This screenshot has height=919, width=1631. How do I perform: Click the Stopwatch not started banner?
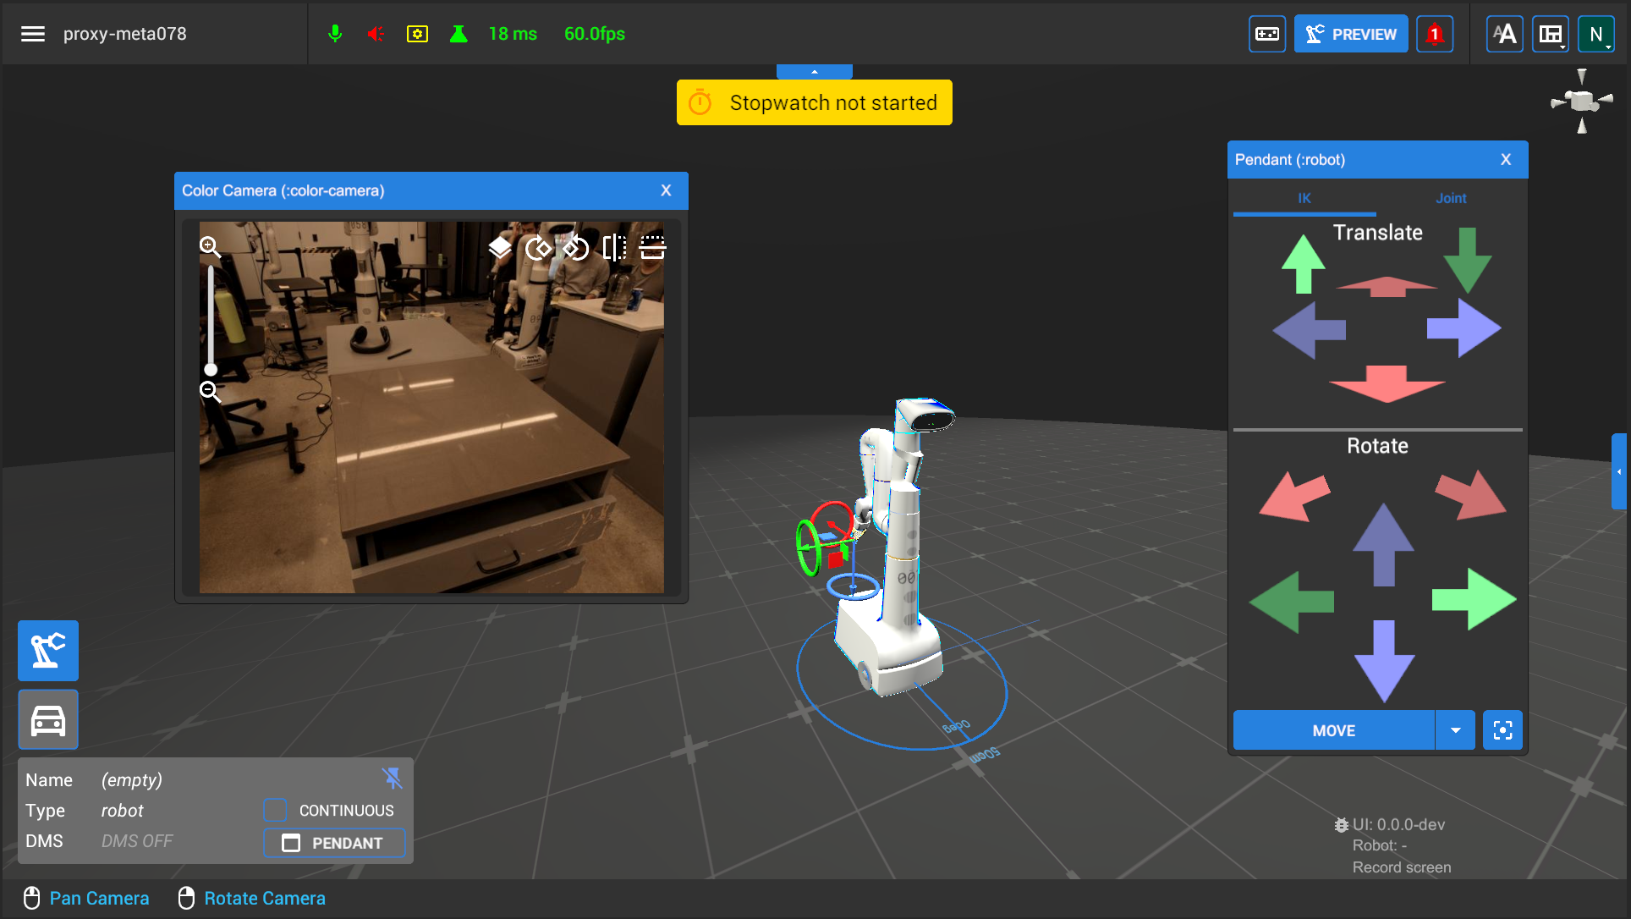[x=814, y=102]
